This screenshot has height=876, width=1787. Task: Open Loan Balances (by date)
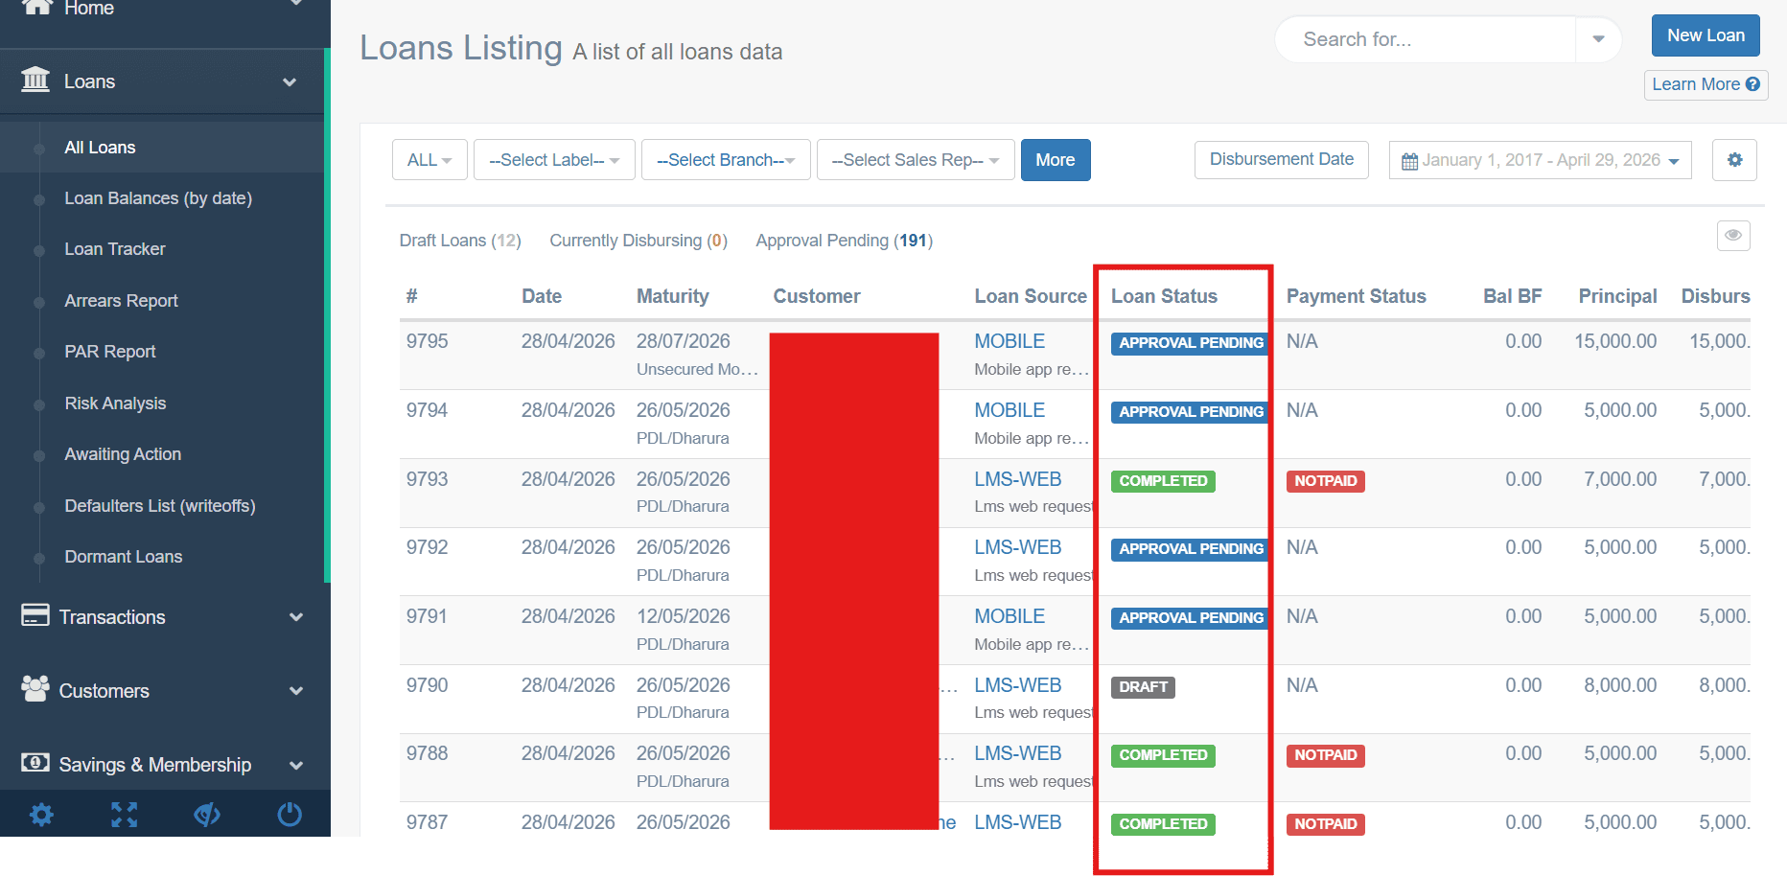pos(158,198)
